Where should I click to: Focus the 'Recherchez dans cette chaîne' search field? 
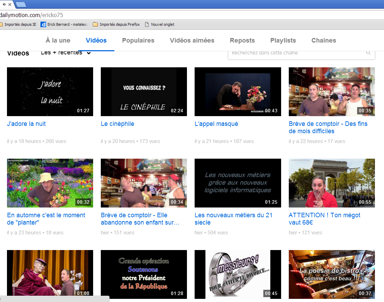coord(296,53)
